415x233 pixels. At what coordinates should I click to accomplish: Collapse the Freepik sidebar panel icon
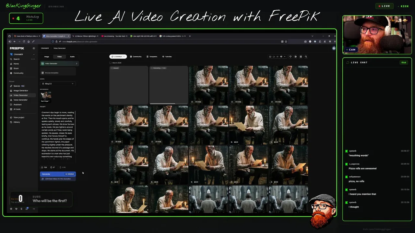click(34, 48)
